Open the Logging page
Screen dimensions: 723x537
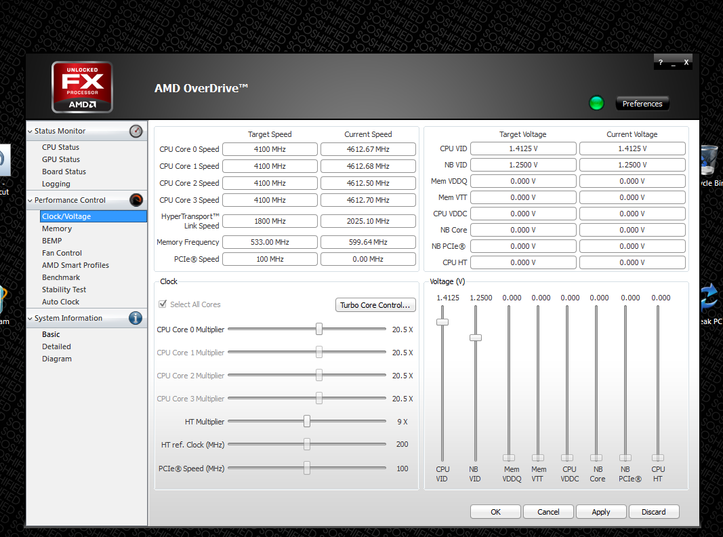[56, 184]
